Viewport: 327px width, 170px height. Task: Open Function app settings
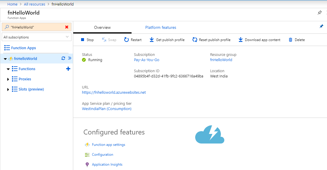pos(108,145)
